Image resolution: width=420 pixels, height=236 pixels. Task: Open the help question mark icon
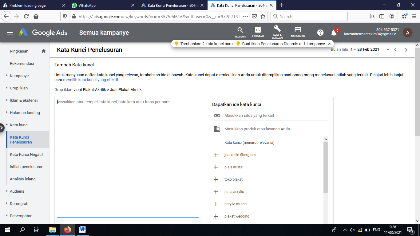320,33
